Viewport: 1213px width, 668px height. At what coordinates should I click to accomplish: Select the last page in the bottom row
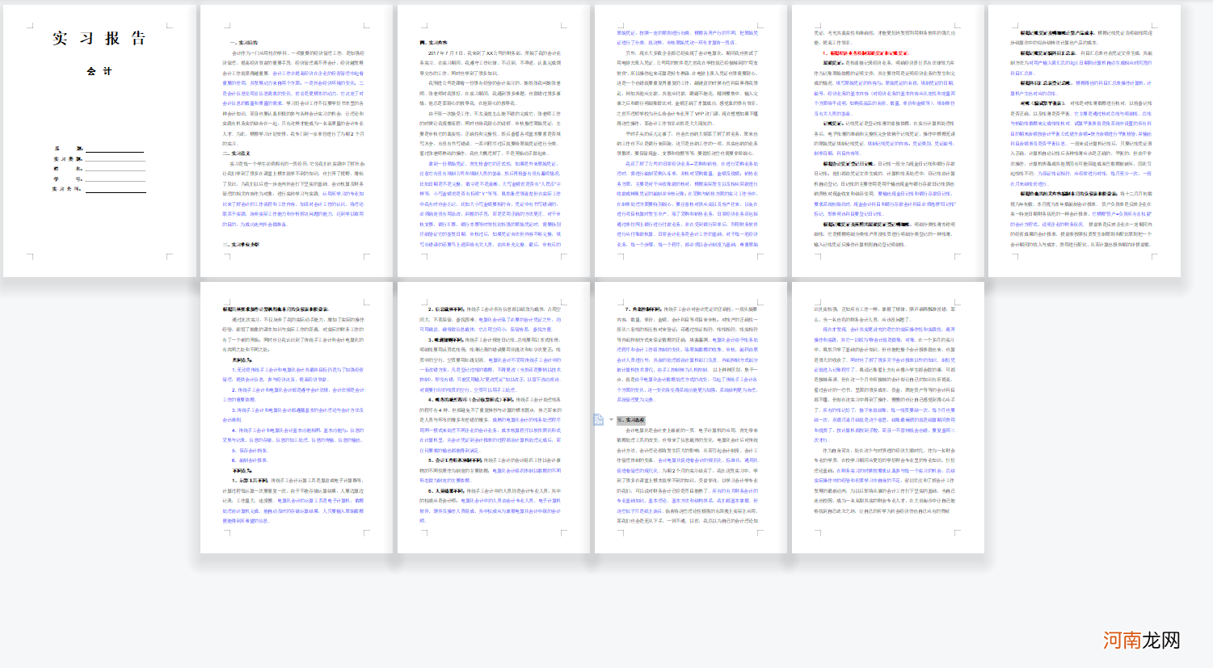pos(888,418)
